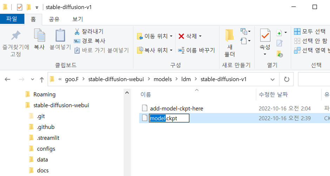The image size is (330, 176).
Task: Open the 삭제 red X dropdown
Action: tap(190, 36)
